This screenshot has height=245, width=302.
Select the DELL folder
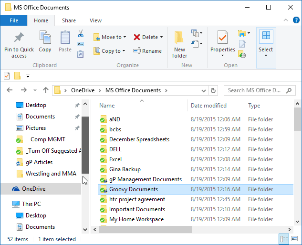(115, 149)
